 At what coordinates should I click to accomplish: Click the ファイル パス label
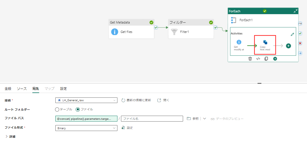pos(14,118)
